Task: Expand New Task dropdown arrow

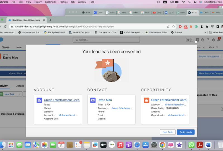Action: (x=20, y=94)
